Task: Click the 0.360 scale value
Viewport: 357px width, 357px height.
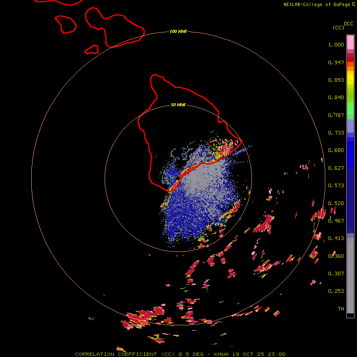Action: [336, 256]
